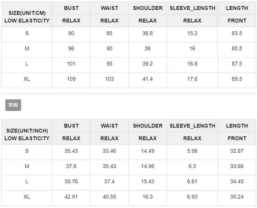257x208 pixels.
Task: Select front length value 89.5
Action: pyautogui.click(x=237, y=79)
